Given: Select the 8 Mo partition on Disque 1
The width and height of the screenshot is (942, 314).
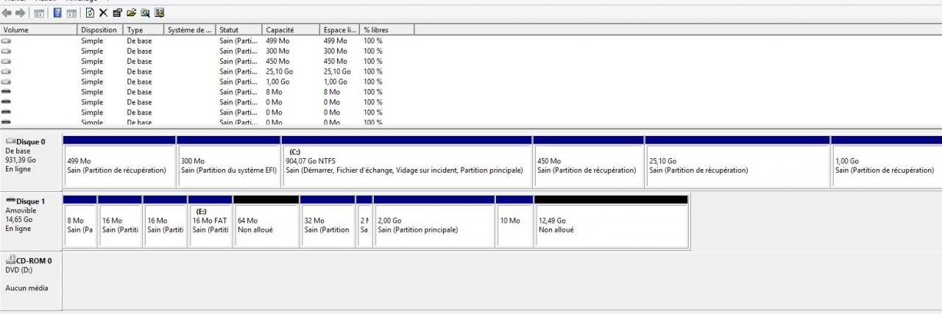Looking at the screenshot, I should pyautogui.click(x=80, y=221).
